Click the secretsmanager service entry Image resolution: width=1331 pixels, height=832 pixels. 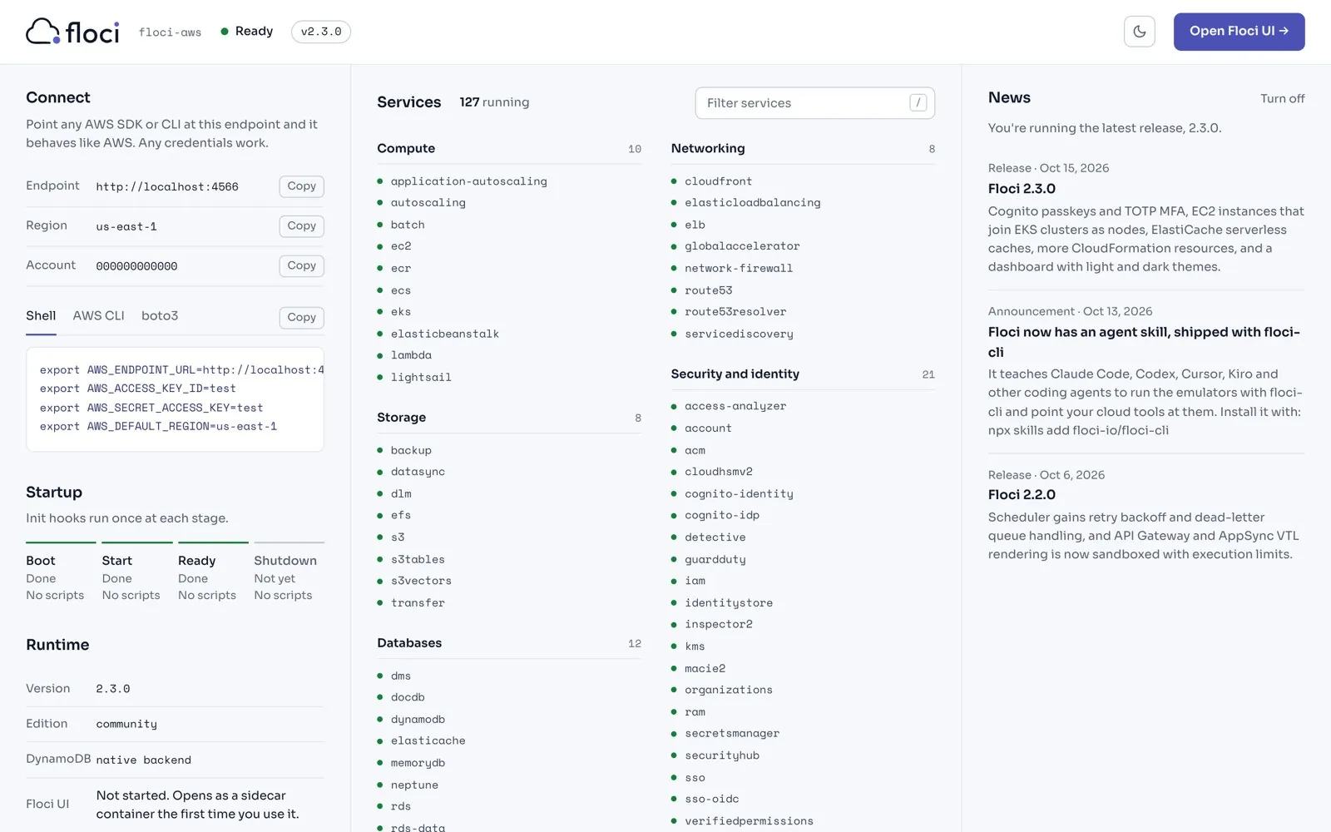732,734
